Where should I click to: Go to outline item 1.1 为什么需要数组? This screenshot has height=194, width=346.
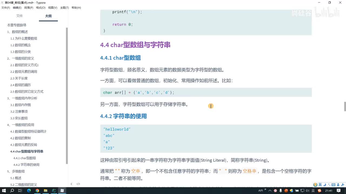point(24,38)
